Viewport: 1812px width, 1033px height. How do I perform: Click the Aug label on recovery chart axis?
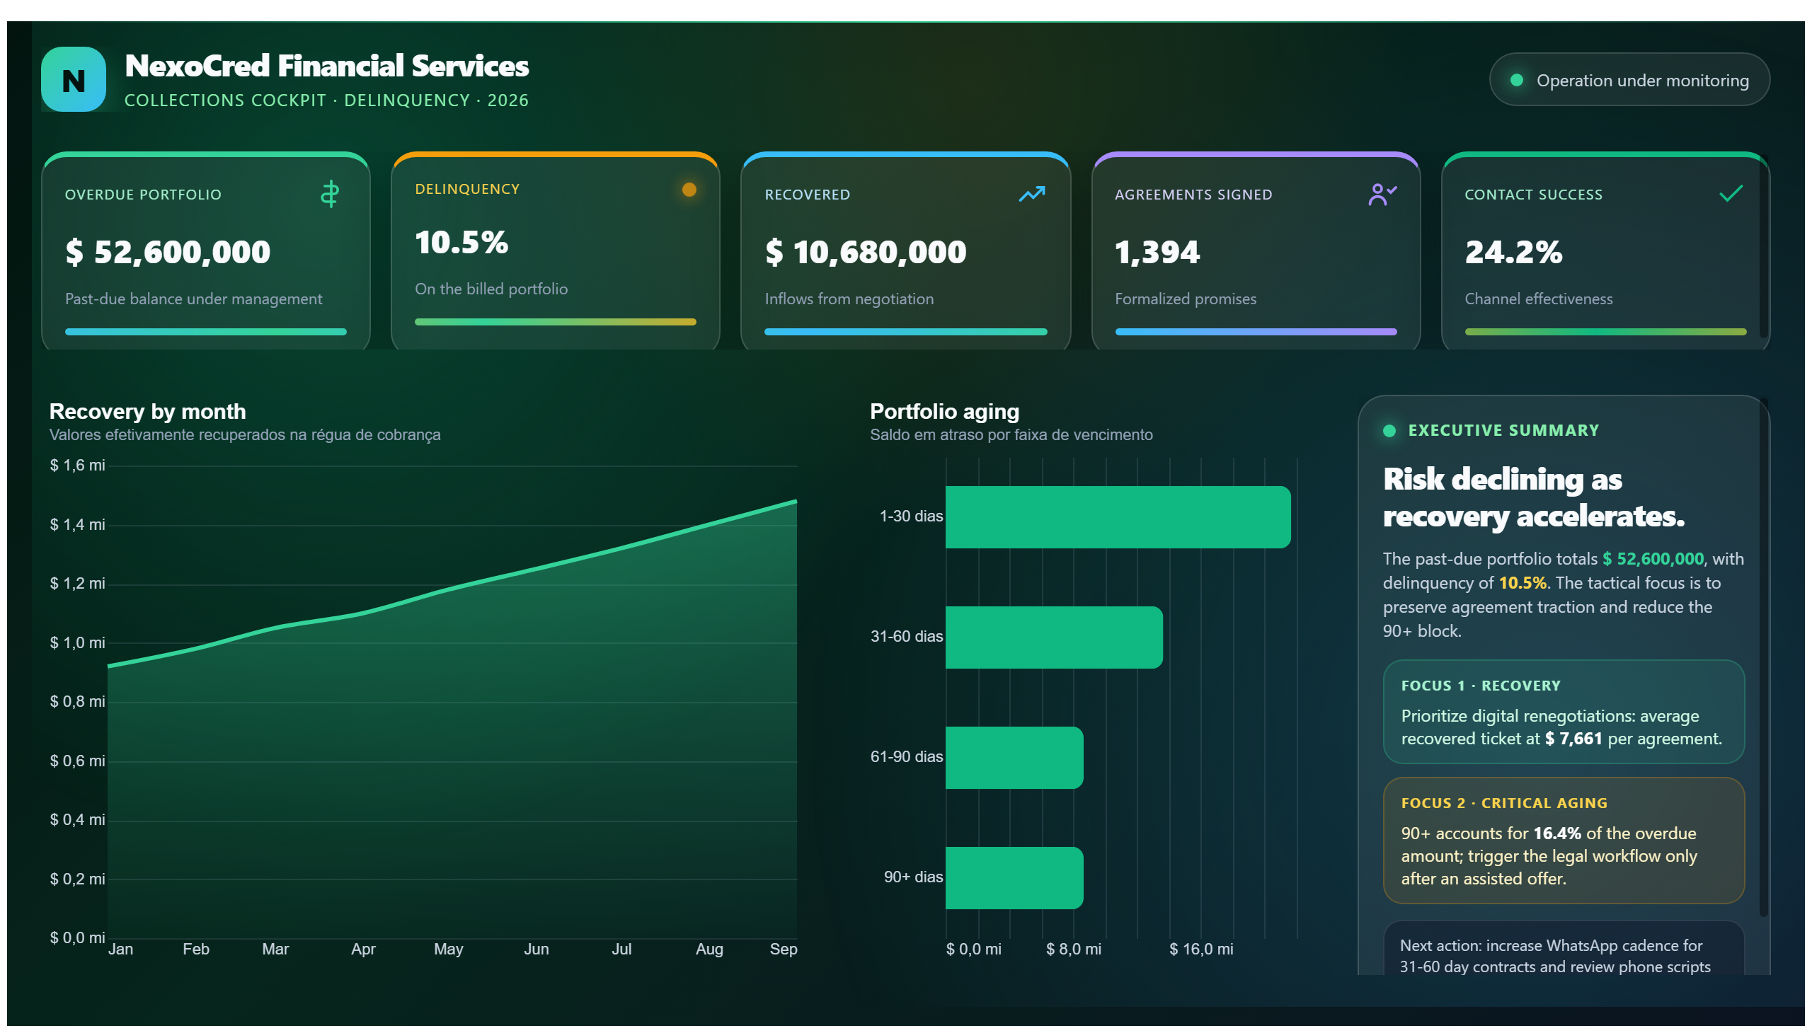[709, 950]
